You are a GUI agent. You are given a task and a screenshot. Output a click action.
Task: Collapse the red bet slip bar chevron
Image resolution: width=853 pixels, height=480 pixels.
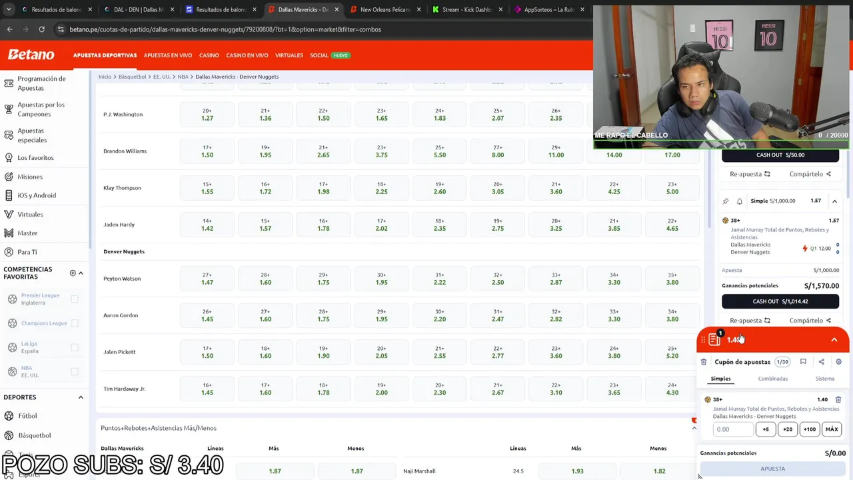click(x=834, y=340)
